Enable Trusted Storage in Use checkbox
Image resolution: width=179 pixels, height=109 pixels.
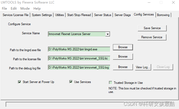coord(111,82)
